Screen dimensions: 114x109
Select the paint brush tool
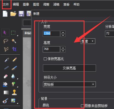[x=14, y=68]
